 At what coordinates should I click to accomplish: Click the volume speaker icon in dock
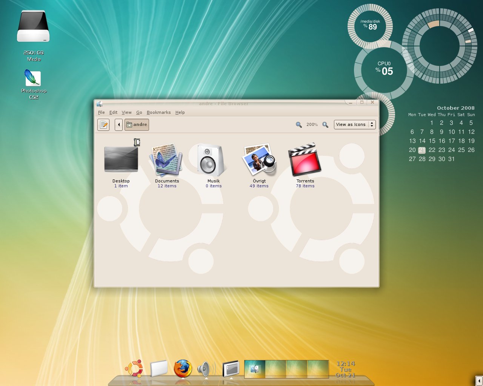point(206,369)
